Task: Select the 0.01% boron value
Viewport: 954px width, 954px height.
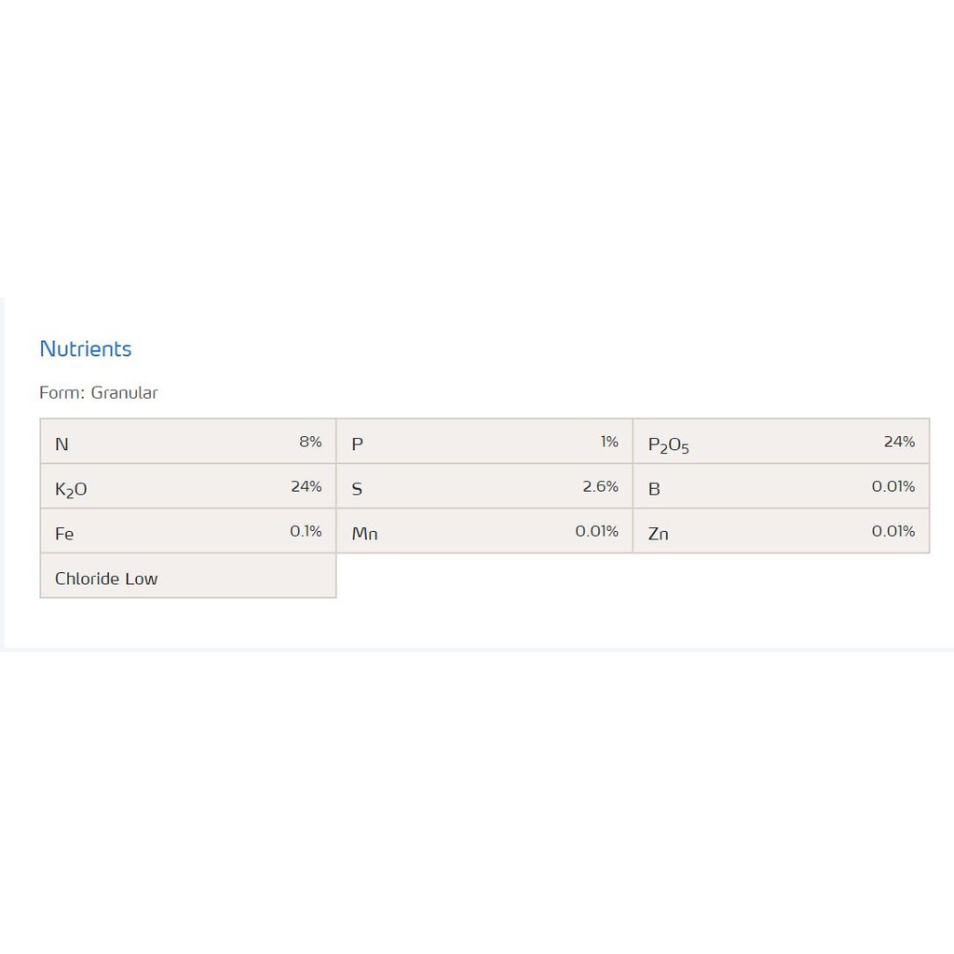Action: click(893, 486)
